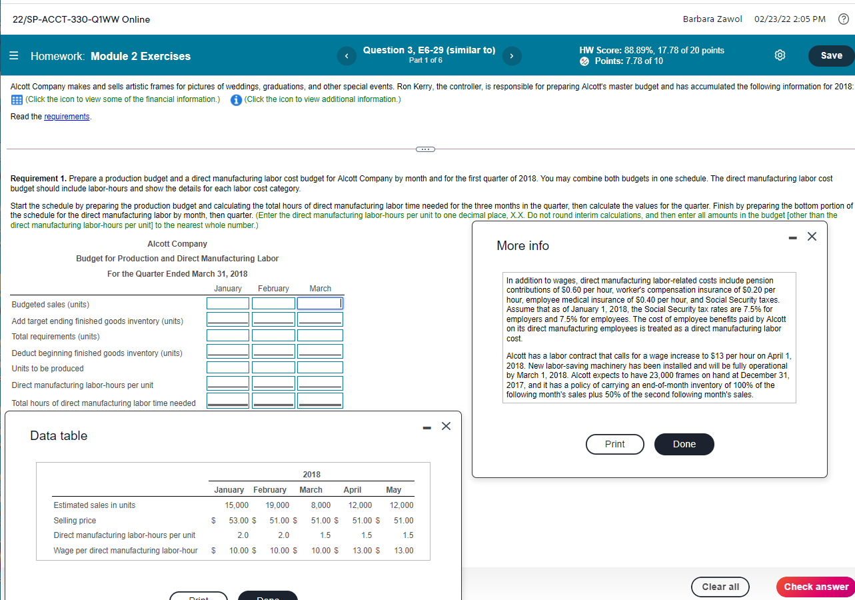Open the financial information data table icon
The height and width of the screenshot is (600, 855).
[x=16, y=99]
